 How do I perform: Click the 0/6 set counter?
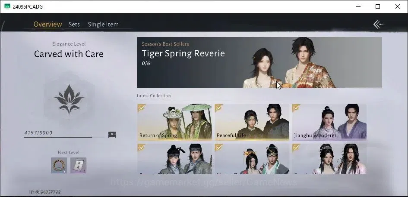coord(146,63)
